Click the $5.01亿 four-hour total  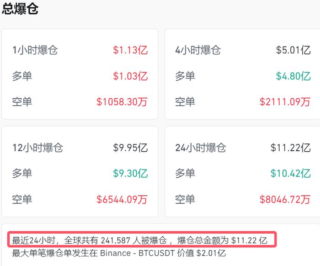click(293, 50)
